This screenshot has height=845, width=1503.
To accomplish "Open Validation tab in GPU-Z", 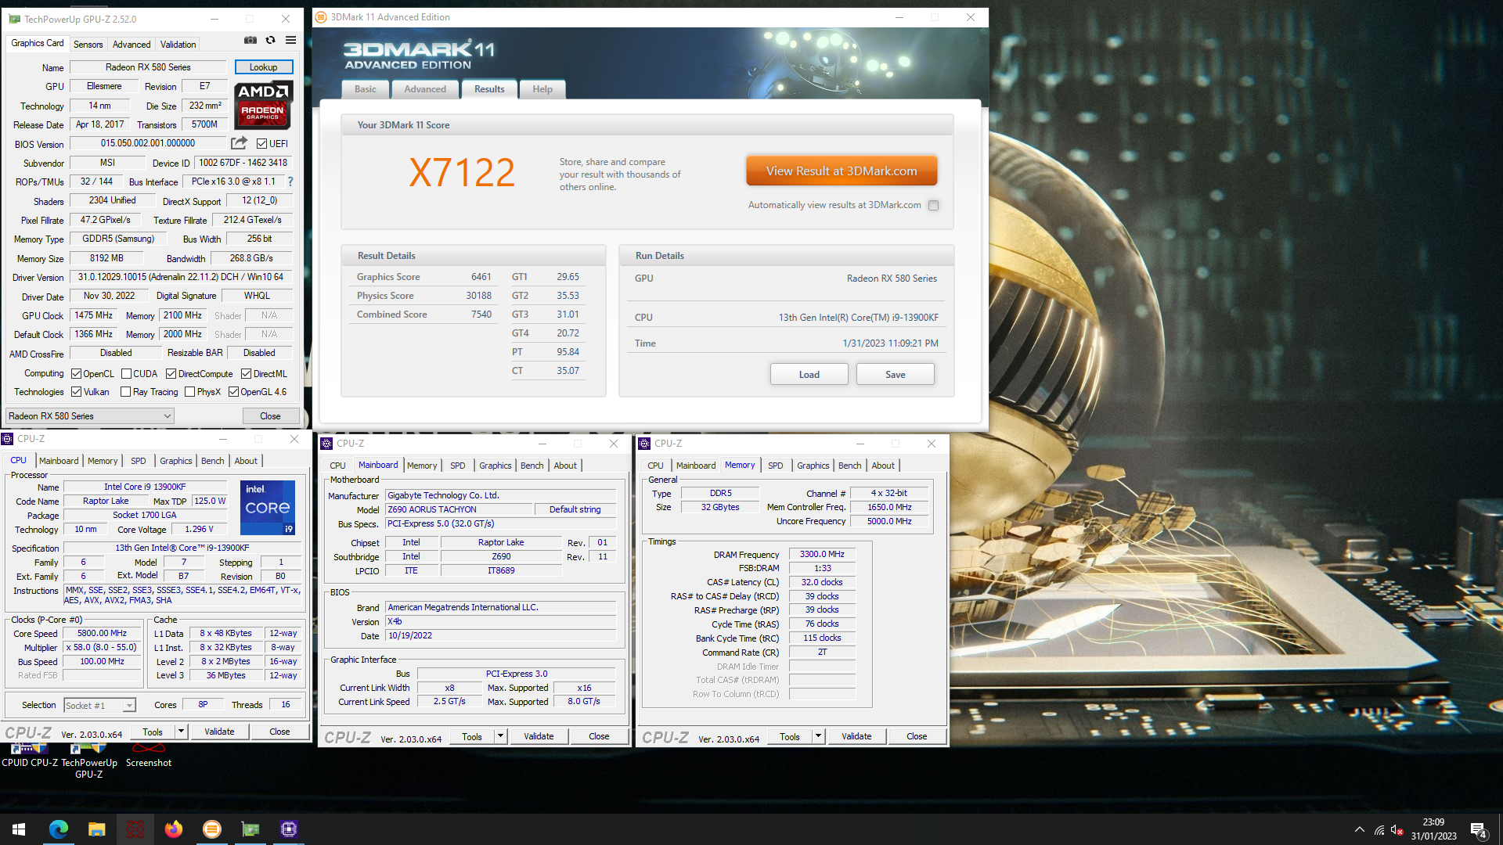I will point(178,45).
